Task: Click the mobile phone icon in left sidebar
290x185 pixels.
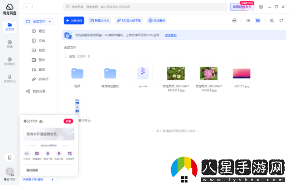Action: [x=10, y=158]
